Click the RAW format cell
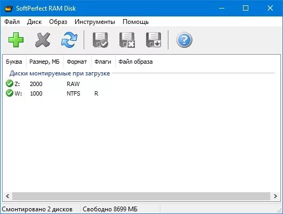The width and height of the screenshot is (283, 214). 73,84
